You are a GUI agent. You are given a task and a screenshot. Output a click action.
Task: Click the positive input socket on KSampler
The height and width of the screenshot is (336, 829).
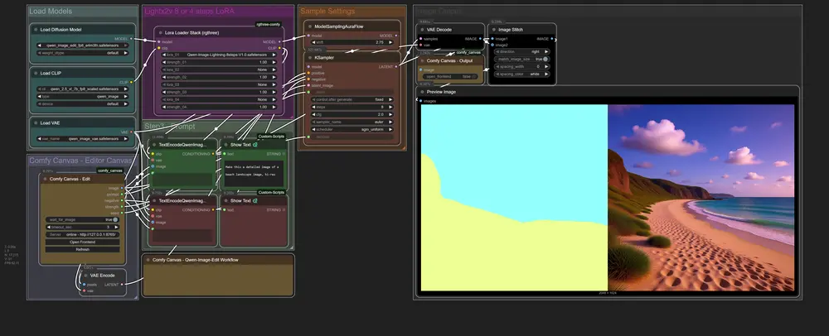(308, 73)
